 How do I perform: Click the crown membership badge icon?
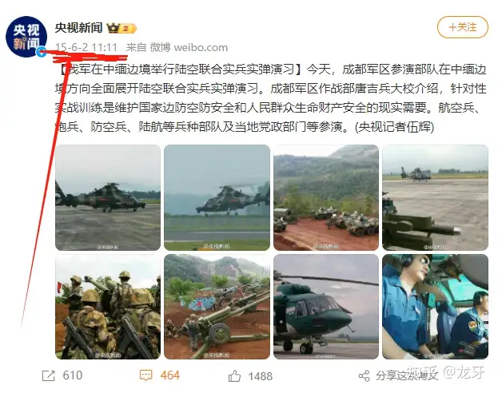tap(122, 28)
